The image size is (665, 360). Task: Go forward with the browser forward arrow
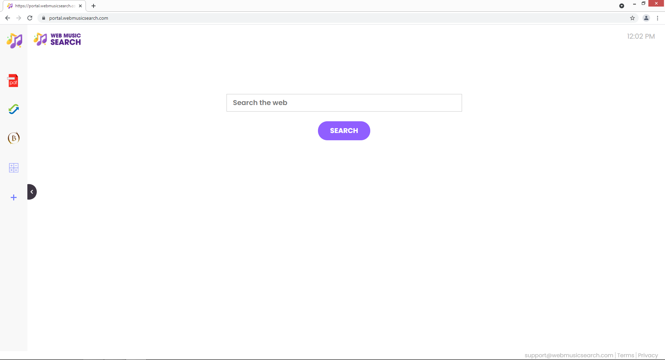click(x=19, y=18)
